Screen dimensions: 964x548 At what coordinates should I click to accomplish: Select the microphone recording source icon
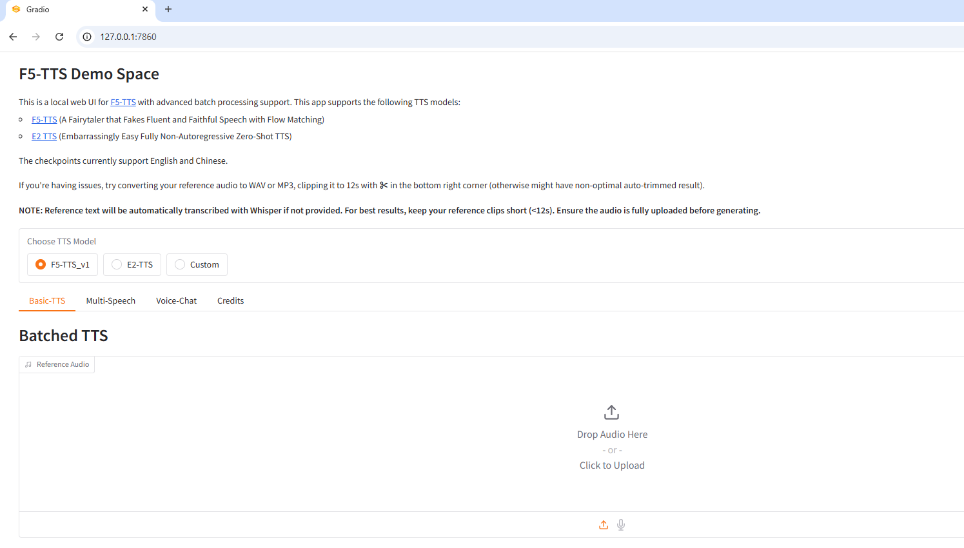[x=621, y=525]
